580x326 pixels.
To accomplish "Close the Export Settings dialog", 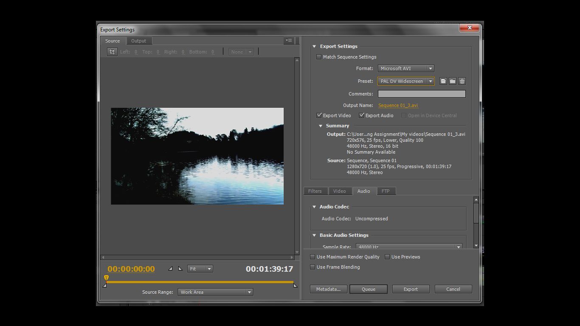I will pos(470,28).
